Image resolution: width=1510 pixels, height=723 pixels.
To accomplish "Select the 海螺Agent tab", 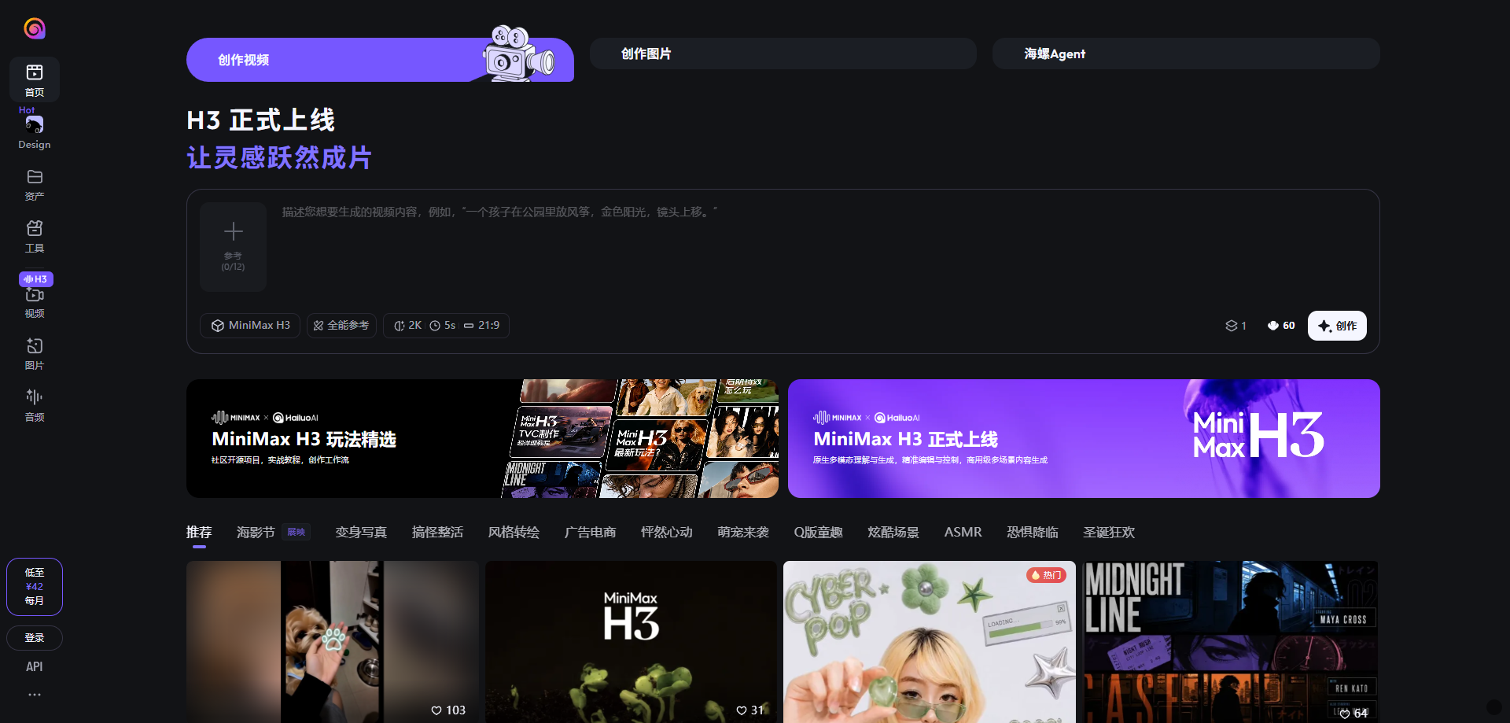I will (x=1186, y=53).
